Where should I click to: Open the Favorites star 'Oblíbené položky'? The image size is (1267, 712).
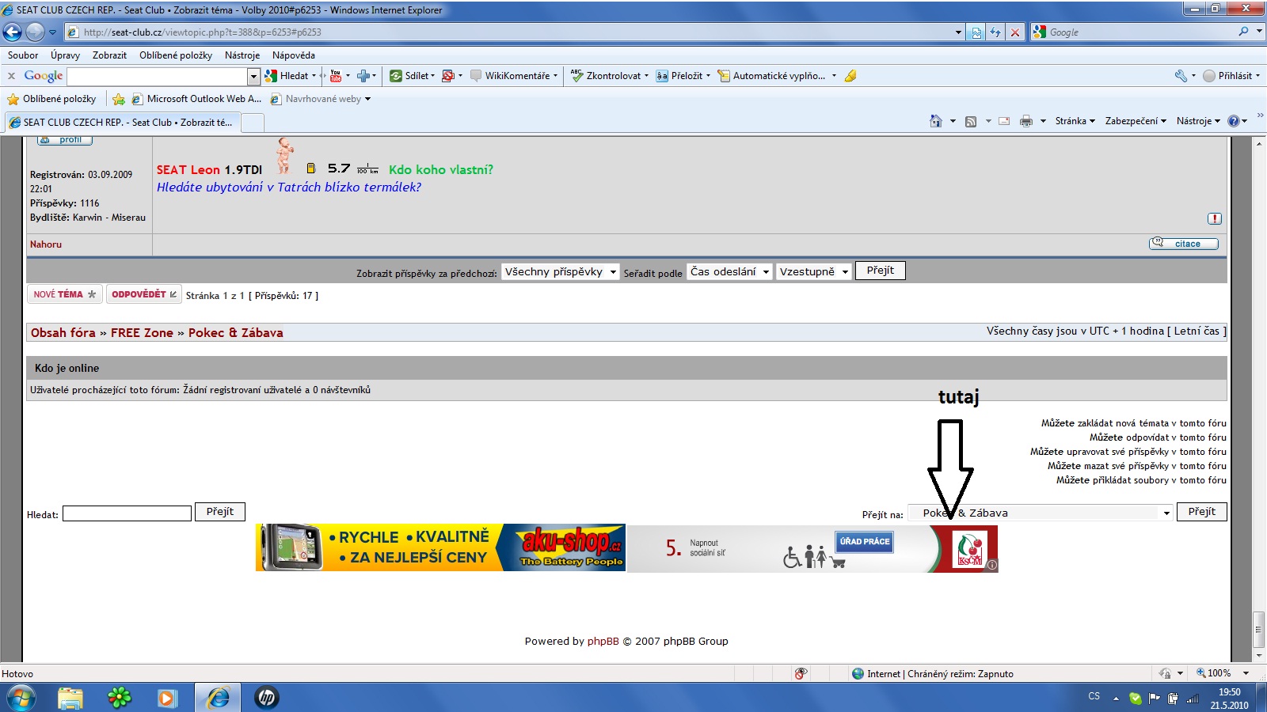pyautogui.click(x=52, y=99)
